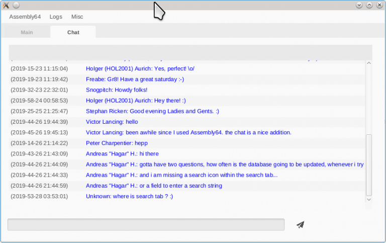Maximize the Assembly64 window
Image resolution: width=386 pixels, height=243 pixels.
(x=369, y=5)
